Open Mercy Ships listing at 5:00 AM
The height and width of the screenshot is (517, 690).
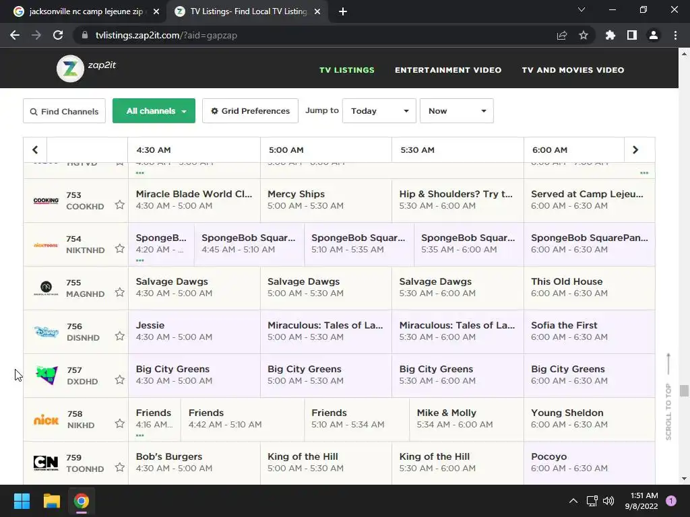326,201
